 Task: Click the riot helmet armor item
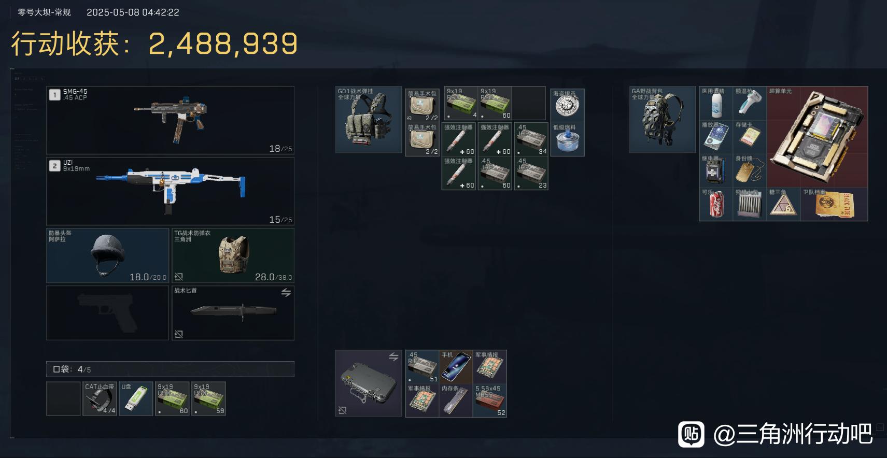[108, 255]
